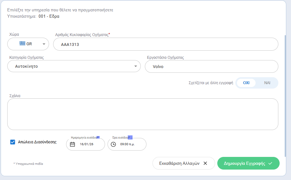Screen dimensions: 291x180
Task: Expand the Χώra dropdown arrow next to GR
Action: point(44,44)
